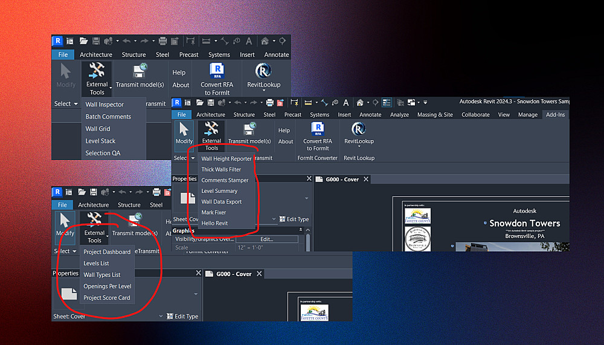Choose Comments Stamper from the External Tools menu
The width and height of the screenshot is (604, 345).
225,180
